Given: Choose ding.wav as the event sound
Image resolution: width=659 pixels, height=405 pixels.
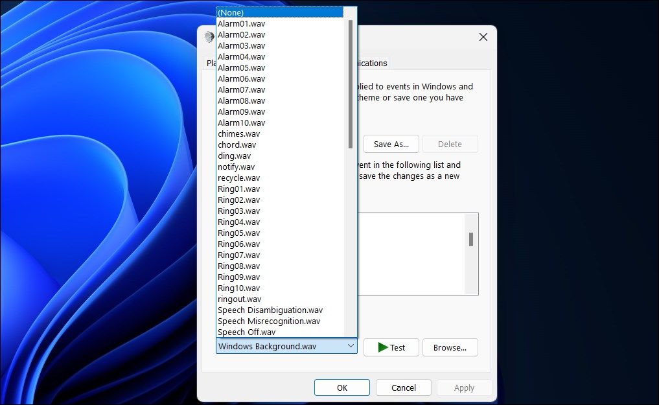Looking at the screenshot, I should [234, 156].
